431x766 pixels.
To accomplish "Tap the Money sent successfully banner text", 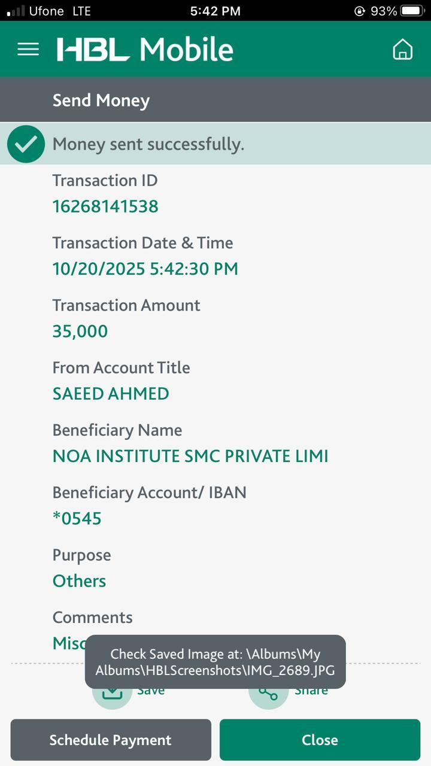I will click(148, 144).
